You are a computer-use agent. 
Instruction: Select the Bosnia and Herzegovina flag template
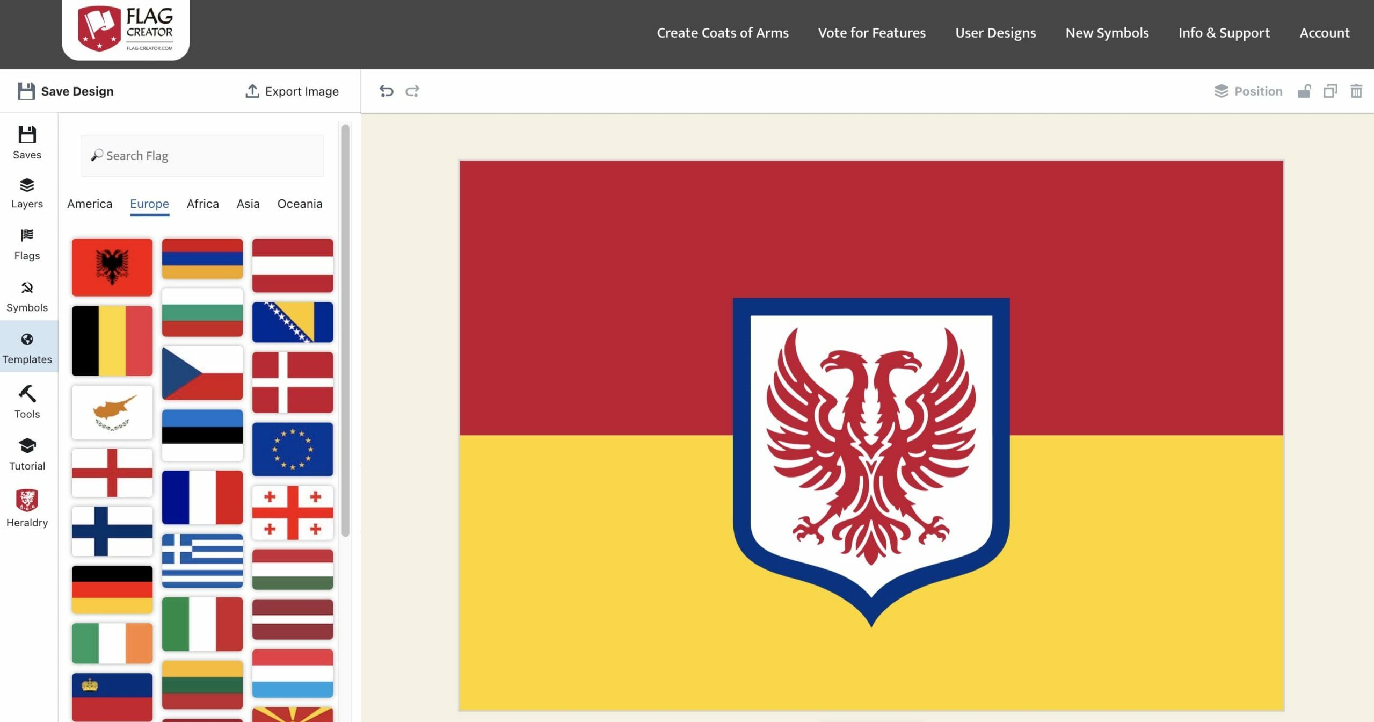pos(293,322)
